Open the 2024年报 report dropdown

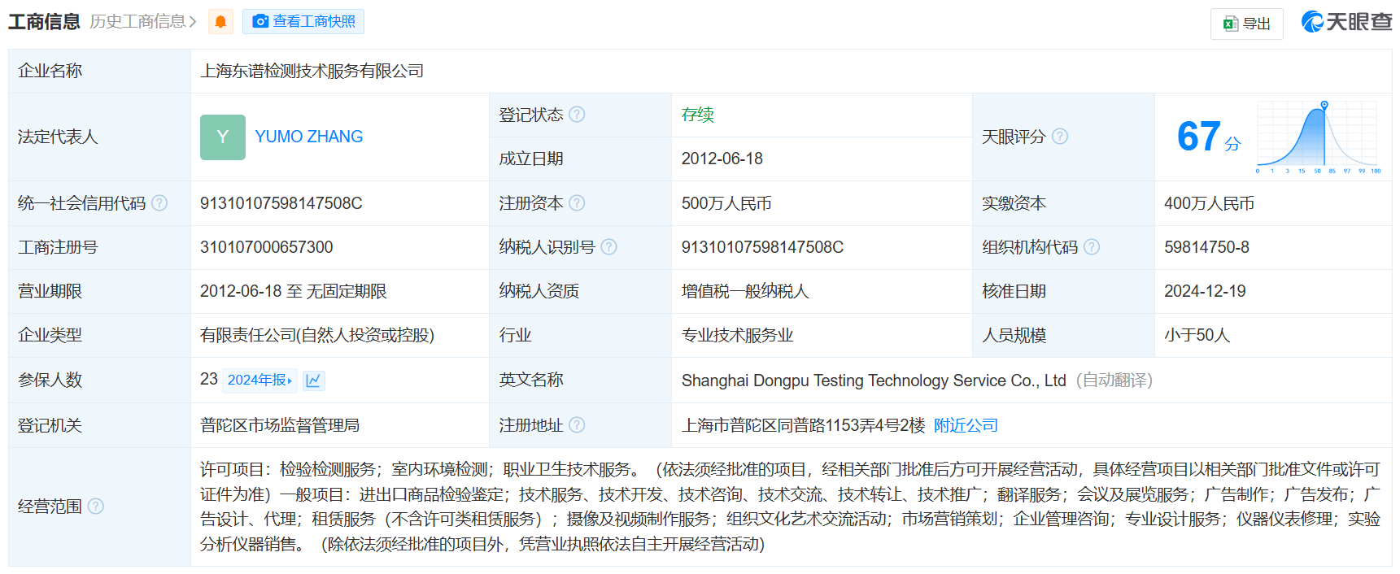click(260, 380)
